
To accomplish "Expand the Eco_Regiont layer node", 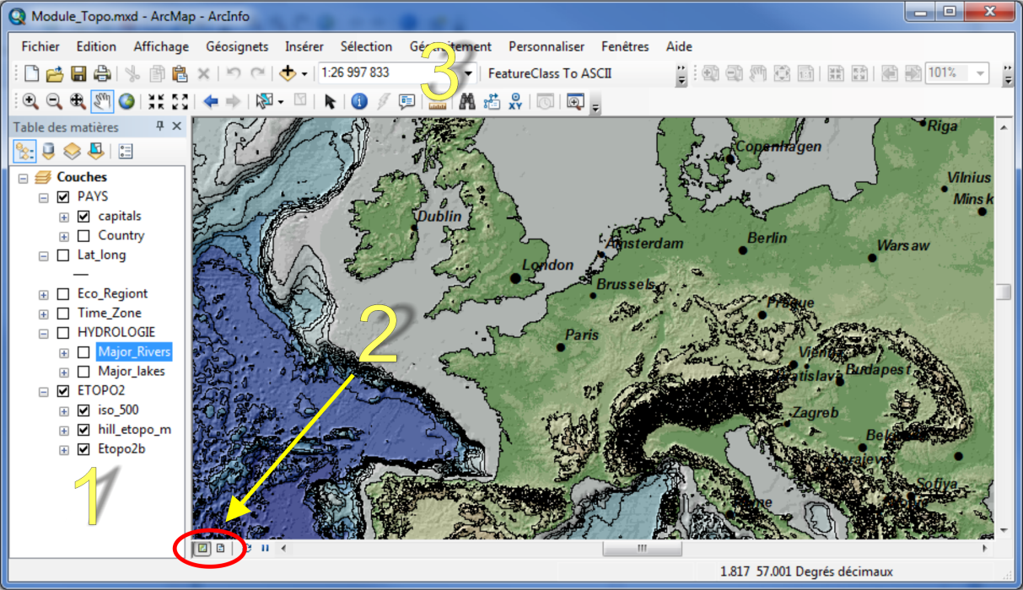I will [43, 294].
